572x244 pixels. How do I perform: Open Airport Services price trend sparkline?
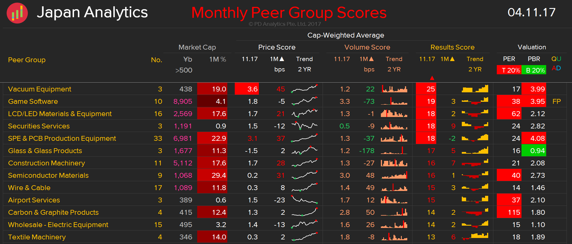pyautogui.click(x=304, y=200)
